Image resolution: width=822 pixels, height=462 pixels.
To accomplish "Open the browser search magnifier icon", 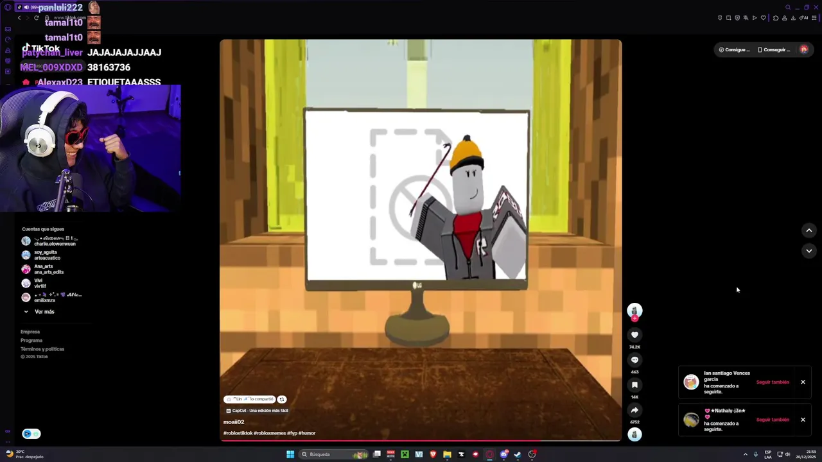I will (788, 8).
